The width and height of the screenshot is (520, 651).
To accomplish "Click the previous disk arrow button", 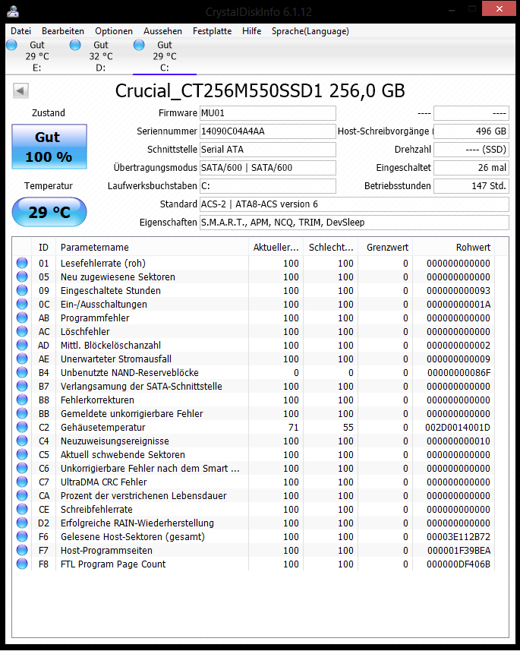I will coord(20,90).
